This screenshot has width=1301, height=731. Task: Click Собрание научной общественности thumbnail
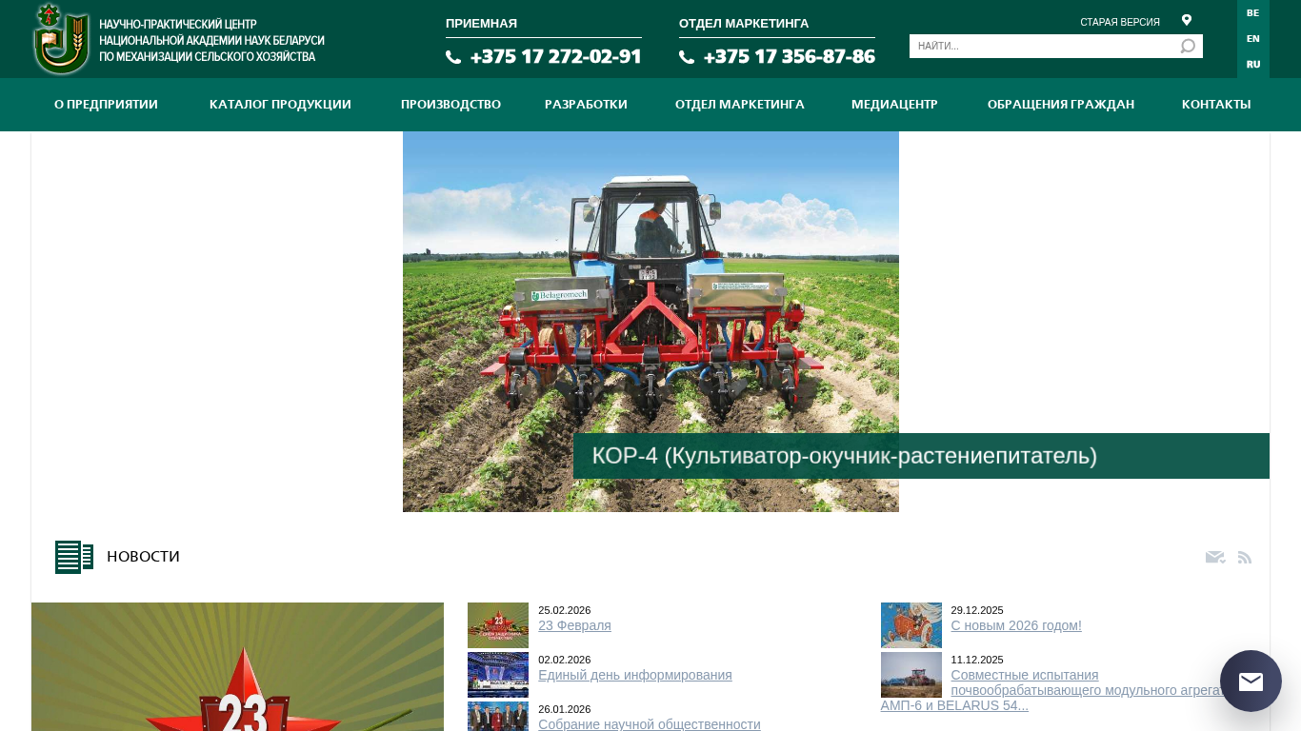point(498,717)
